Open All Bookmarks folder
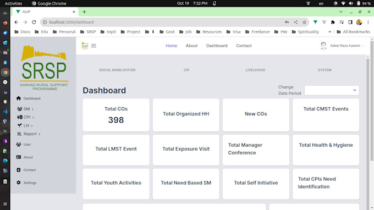 coord(353,32)
